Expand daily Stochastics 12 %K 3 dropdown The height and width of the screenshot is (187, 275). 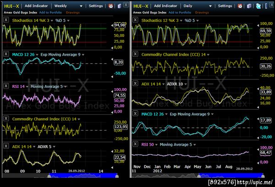click(x=181, y=21)
